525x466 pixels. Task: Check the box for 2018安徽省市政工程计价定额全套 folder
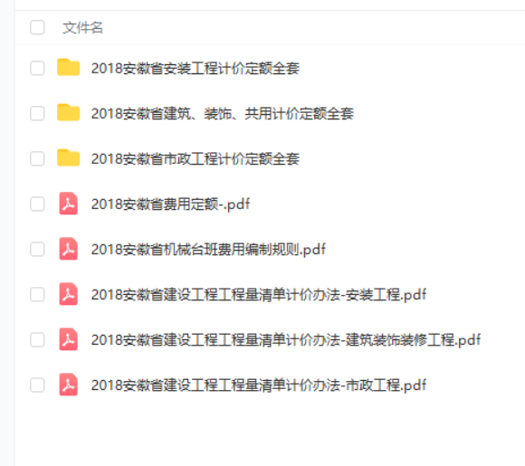tap(37, 158)
